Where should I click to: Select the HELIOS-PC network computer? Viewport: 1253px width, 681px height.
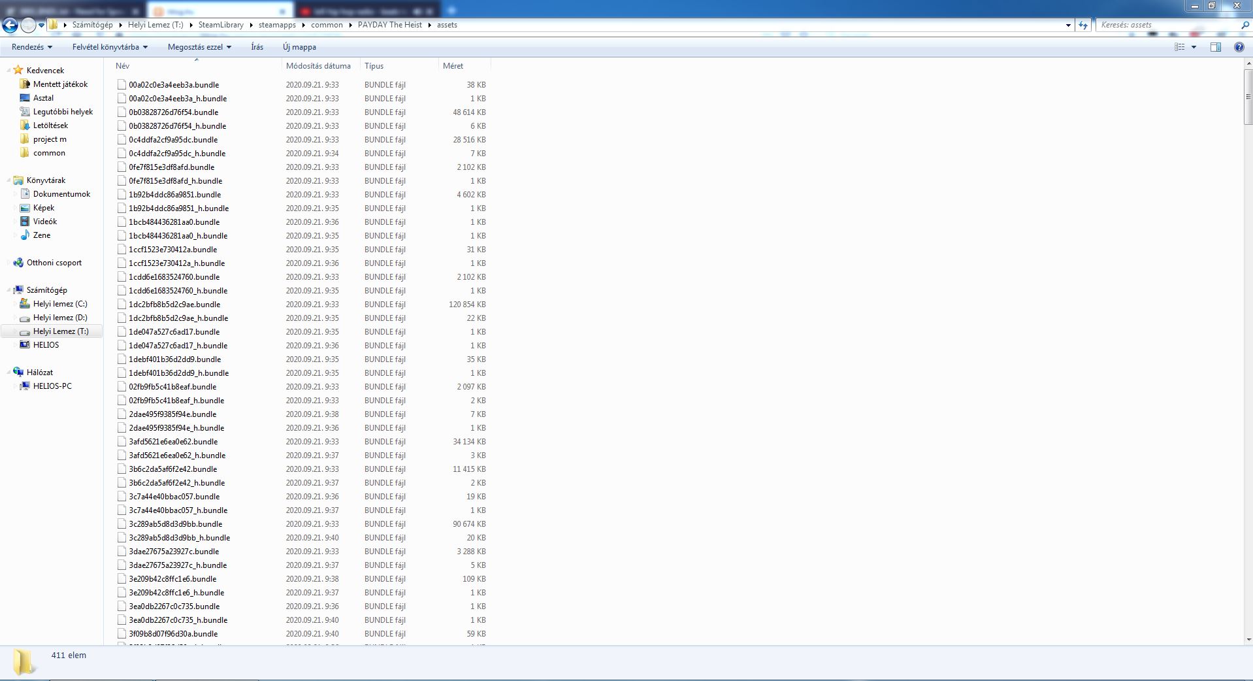52,386
